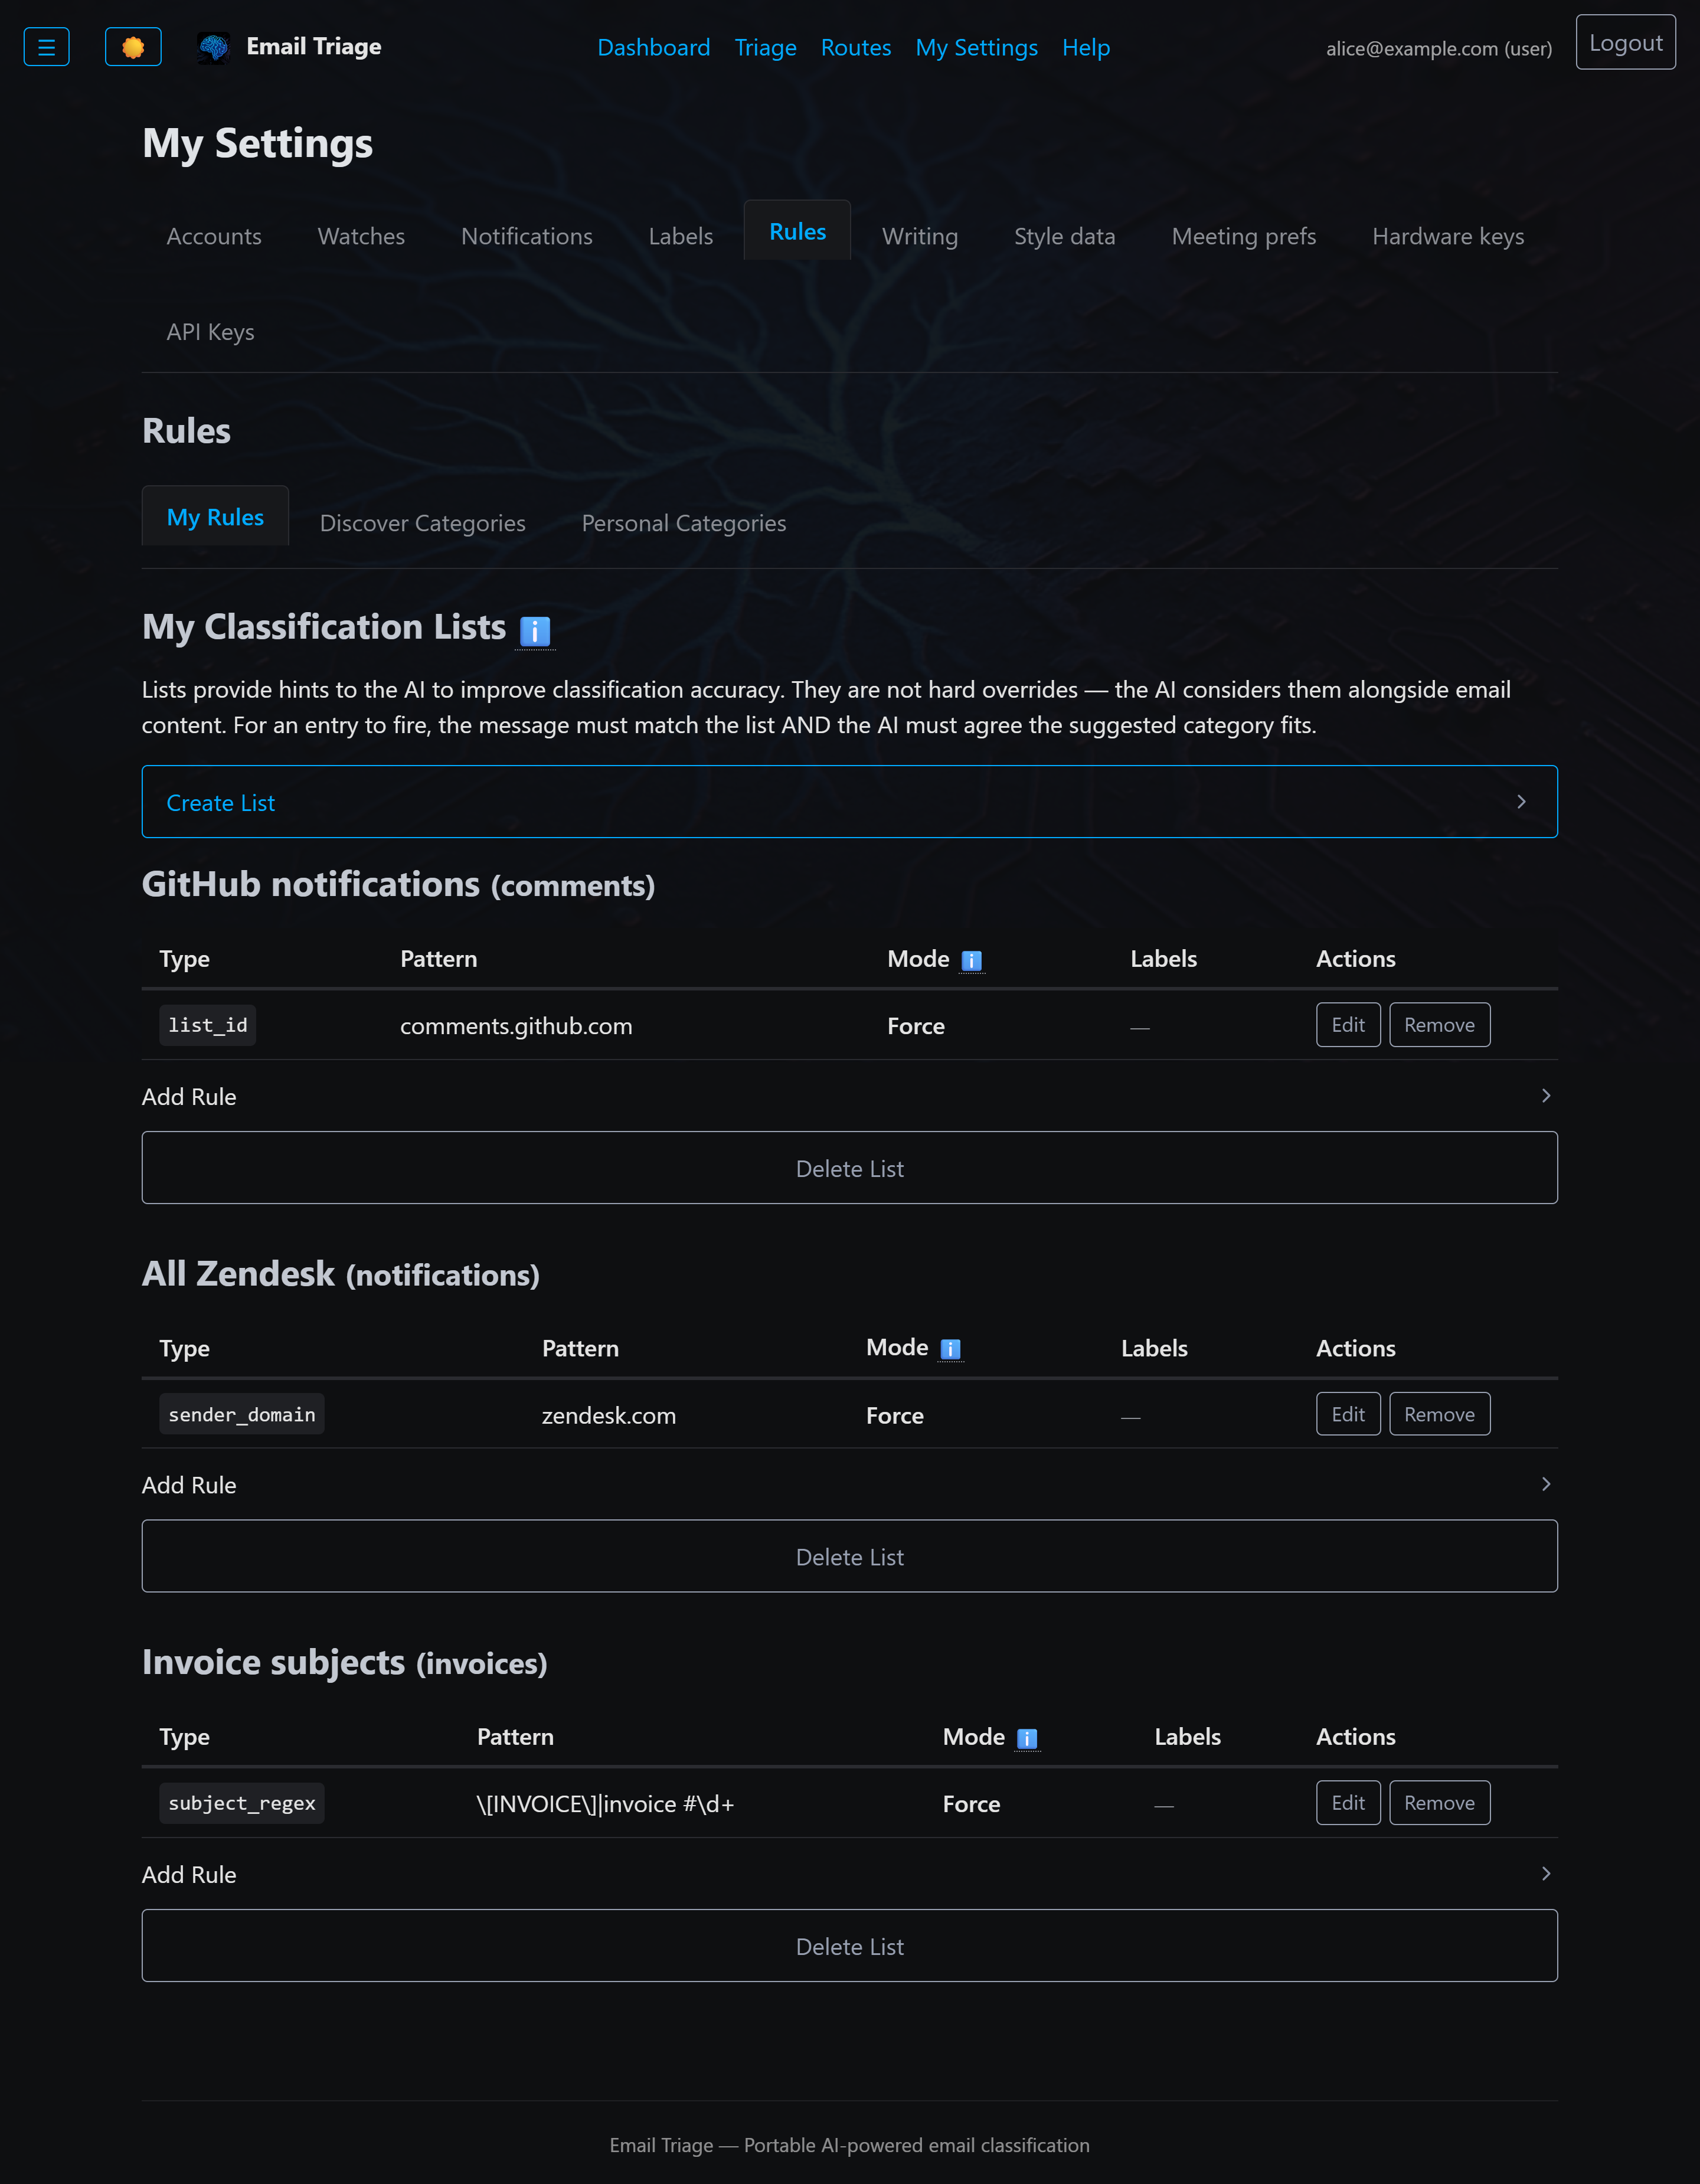Switch to the Discover Categories tab

[423, 523]
